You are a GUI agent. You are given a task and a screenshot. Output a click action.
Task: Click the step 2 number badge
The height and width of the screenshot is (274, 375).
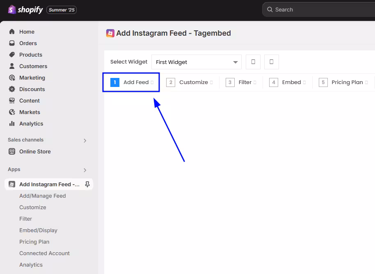click(x=171, y=82)
